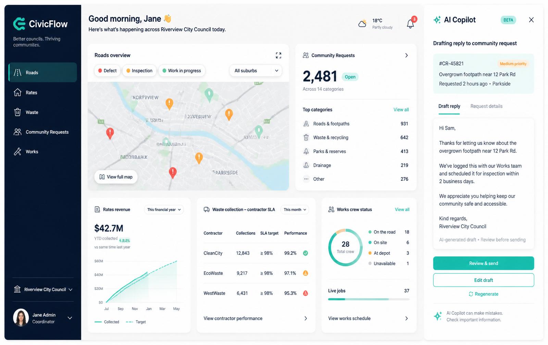Click the Live jobs progress bar

click(369, 299)
